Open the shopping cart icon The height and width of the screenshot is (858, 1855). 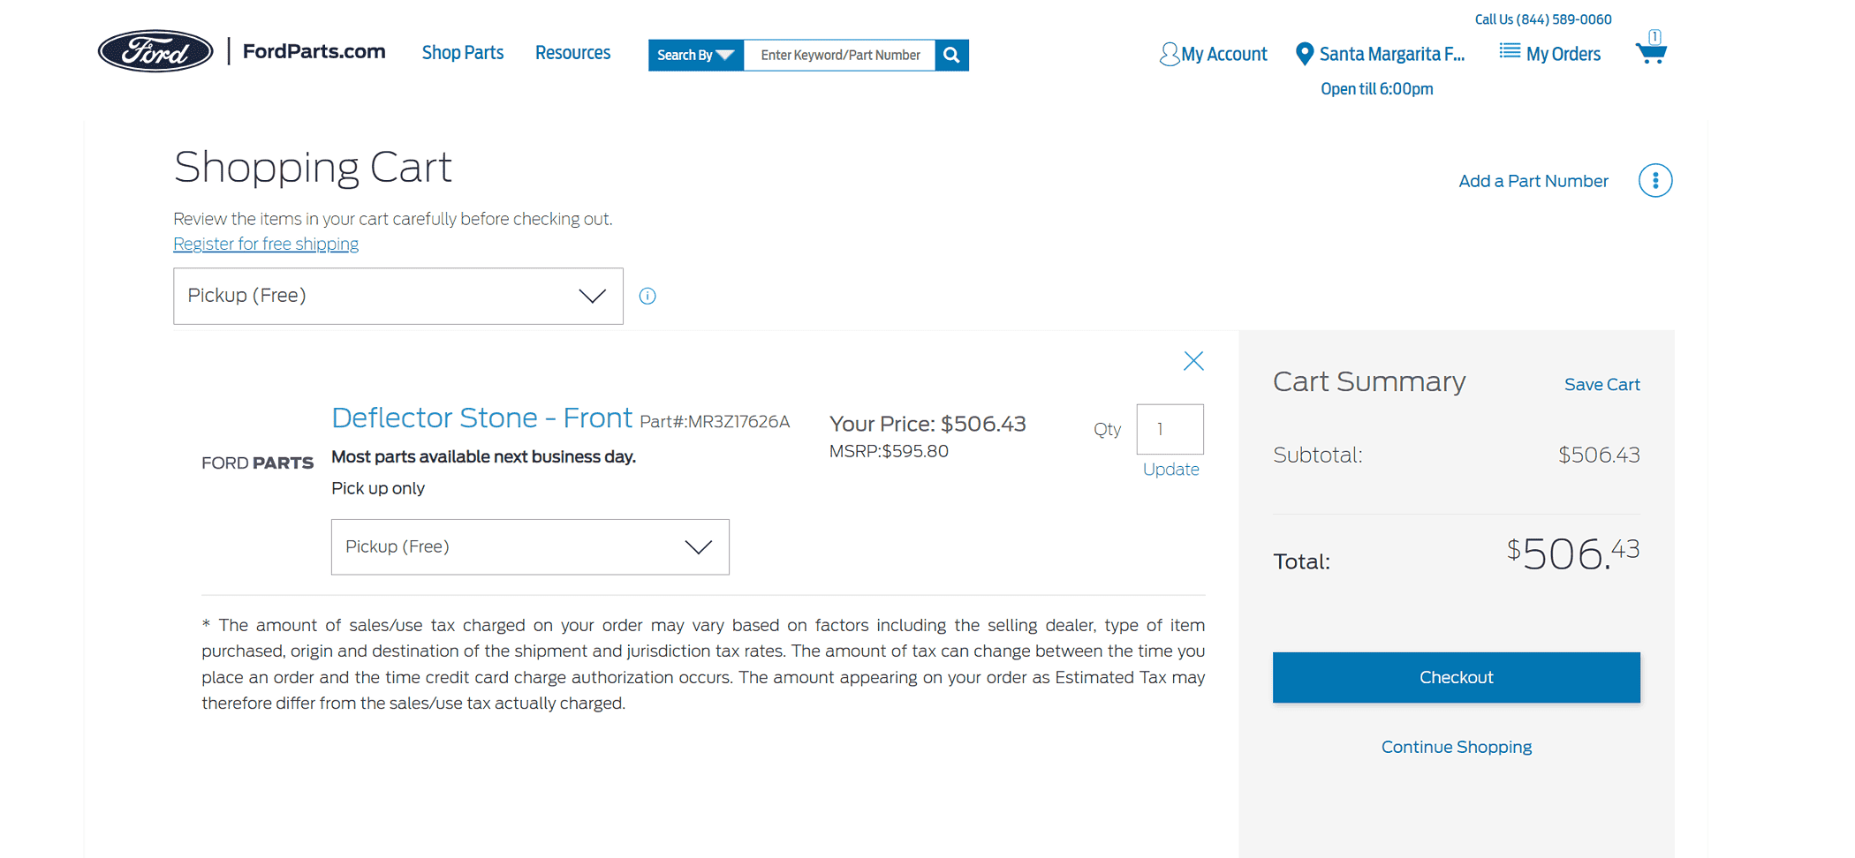click(1651, 49)
